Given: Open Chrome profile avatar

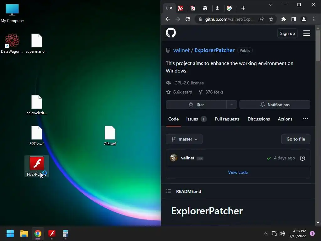Looking at the screenshot, I should pyautogui.click(x=303, y=19).
